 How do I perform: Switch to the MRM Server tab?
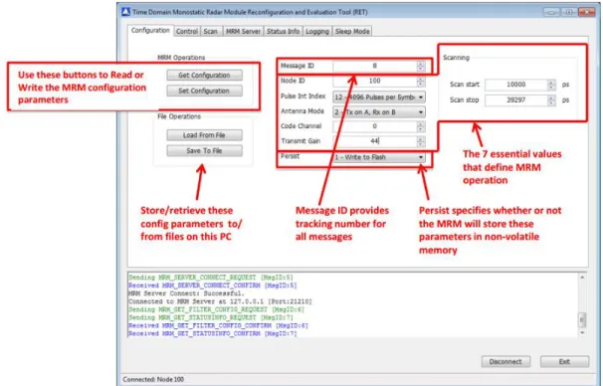[243, 32]
